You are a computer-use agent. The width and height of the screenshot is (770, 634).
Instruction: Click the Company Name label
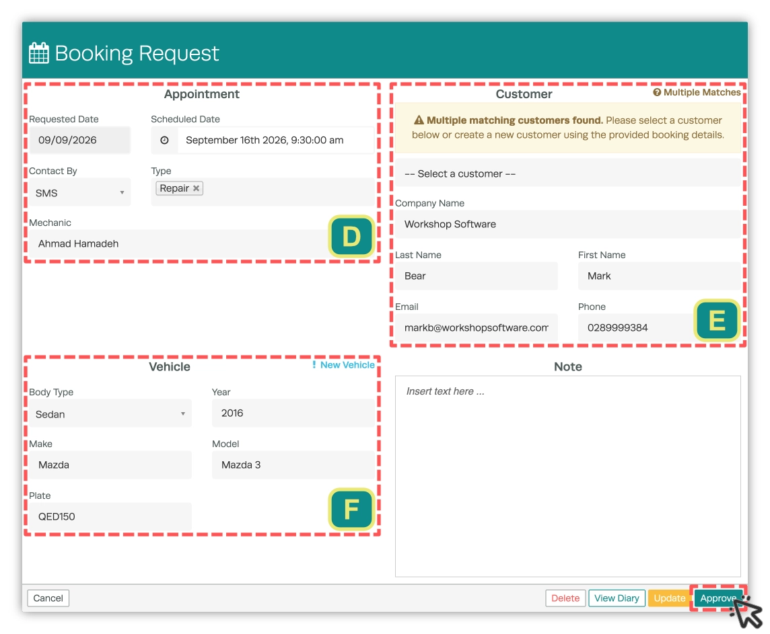pyautogui.click(x=429, y=203)
